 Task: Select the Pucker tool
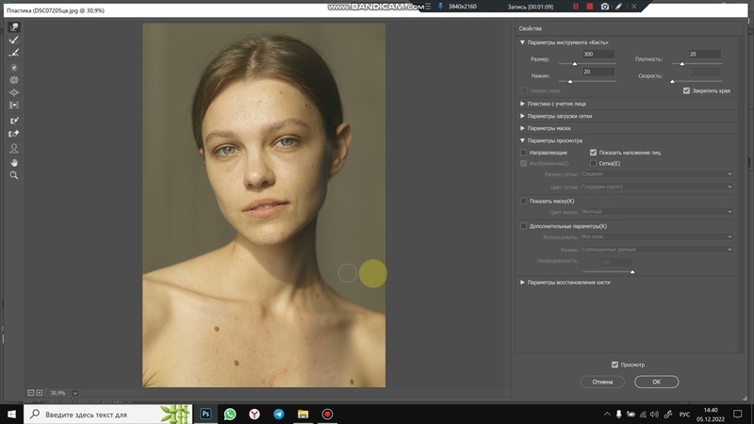point(14,80)
